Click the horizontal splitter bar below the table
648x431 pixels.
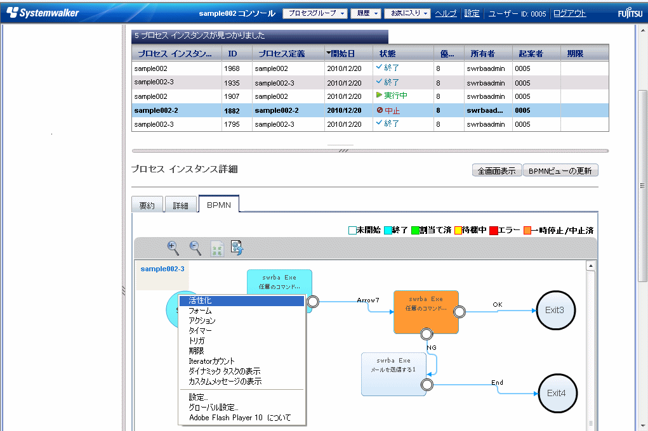tap(370, 151)
